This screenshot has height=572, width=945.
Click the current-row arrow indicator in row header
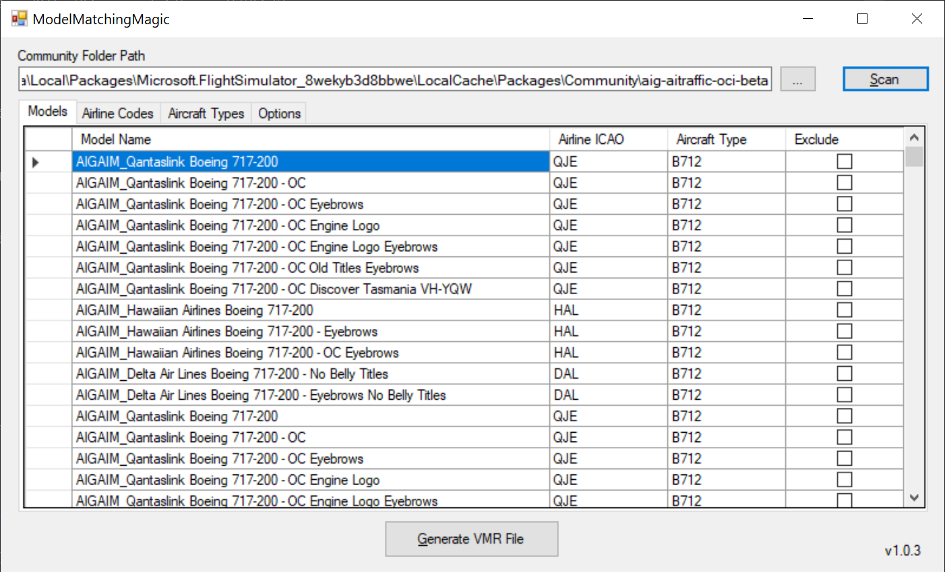coord(36,162)
